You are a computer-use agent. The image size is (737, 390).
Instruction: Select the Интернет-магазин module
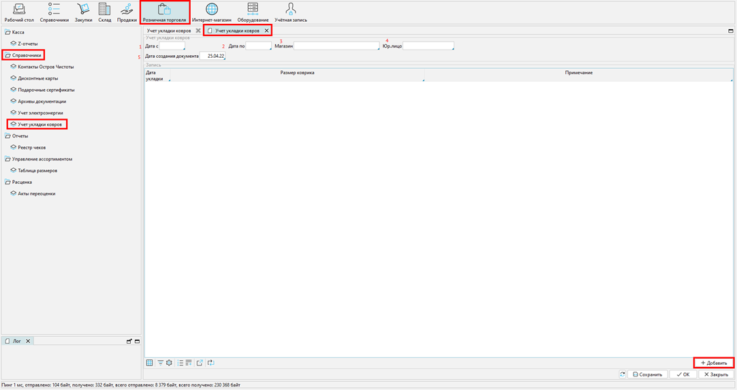(x=212, y=12)
